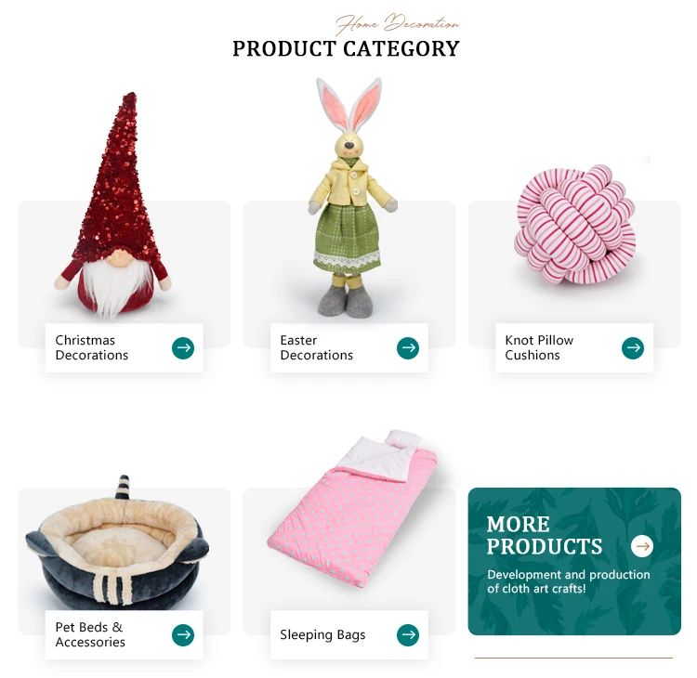Open the Easter Decorations category label

(x=317, y=347)
